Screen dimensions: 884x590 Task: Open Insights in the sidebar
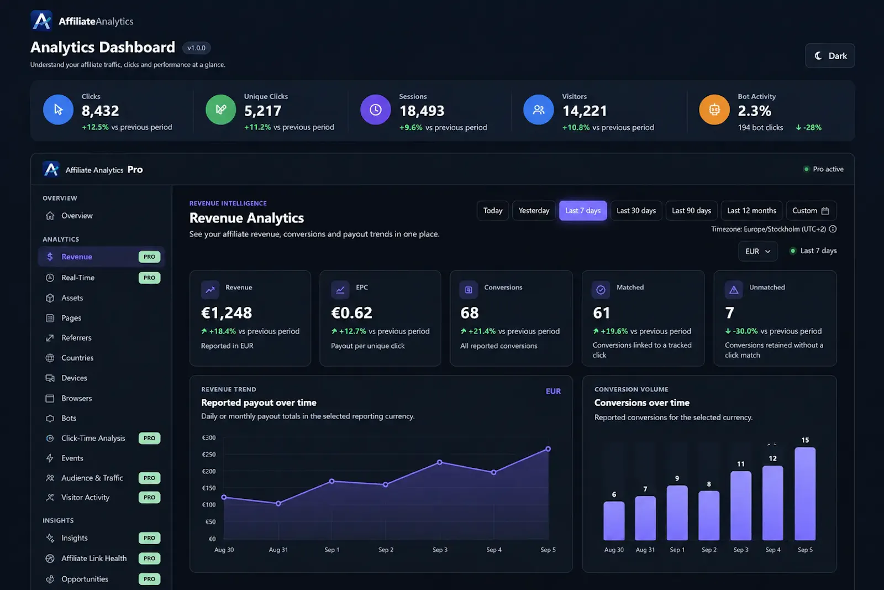pyautogui.click(x=102, y=538)
